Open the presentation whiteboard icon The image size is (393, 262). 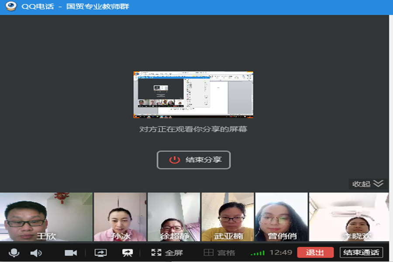coord(128,253)
